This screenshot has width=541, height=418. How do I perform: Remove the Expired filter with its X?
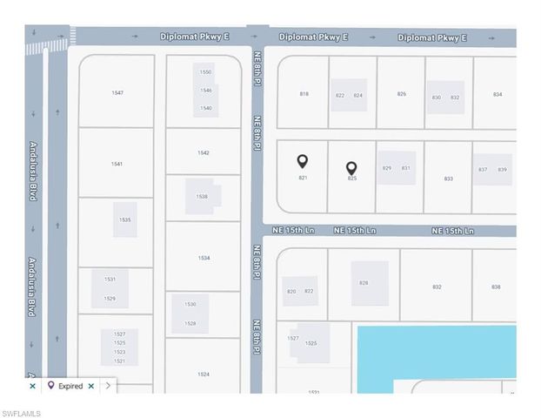pos(91,386)
